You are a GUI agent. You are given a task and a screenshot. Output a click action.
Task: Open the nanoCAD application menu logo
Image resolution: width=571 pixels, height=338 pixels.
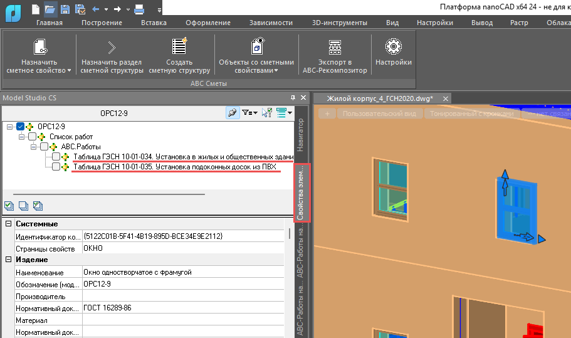point(13,13)
